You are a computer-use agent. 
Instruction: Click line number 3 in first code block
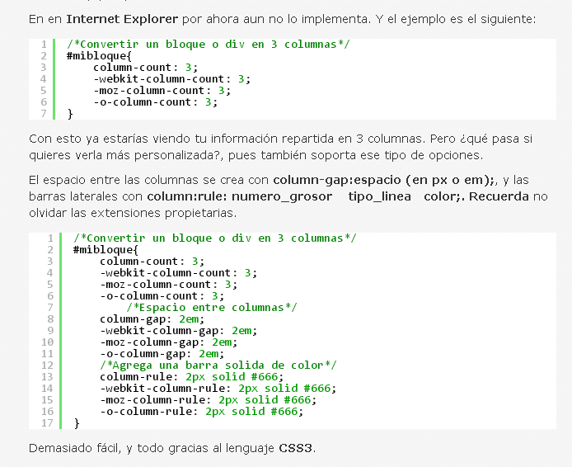[x=44, y=68]
